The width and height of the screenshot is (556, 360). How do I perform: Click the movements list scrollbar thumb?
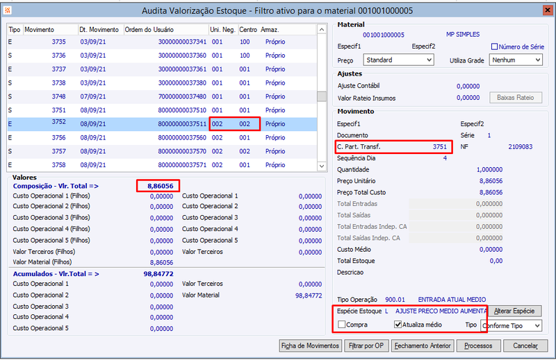tap(322, 96)
